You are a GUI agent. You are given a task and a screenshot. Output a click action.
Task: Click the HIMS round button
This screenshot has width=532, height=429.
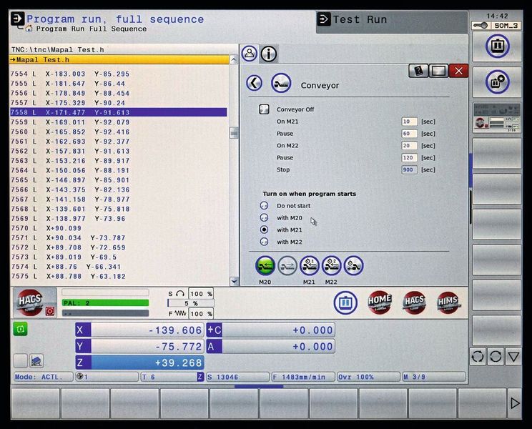(x=448, y=302)
